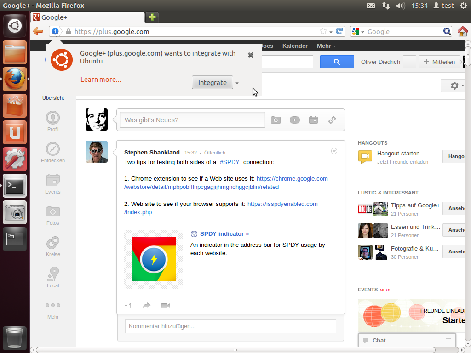Bookmark page with the star icon
This screenshot has width=471, height=353.
point(323,31)
